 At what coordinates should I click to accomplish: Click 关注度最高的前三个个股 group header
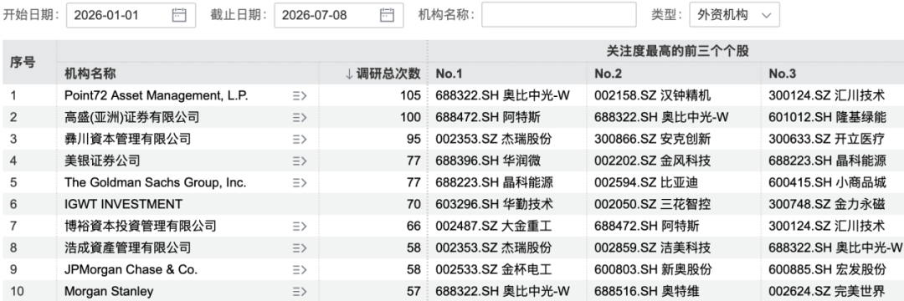click(x=677, y=51)
